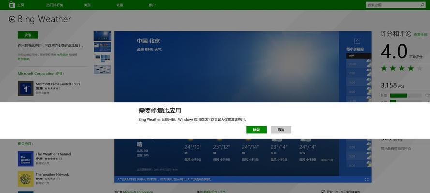Viewport: 430px width, 193px height.
Task: Open the 热门排行榜 top charts tab
Action: 55,5
